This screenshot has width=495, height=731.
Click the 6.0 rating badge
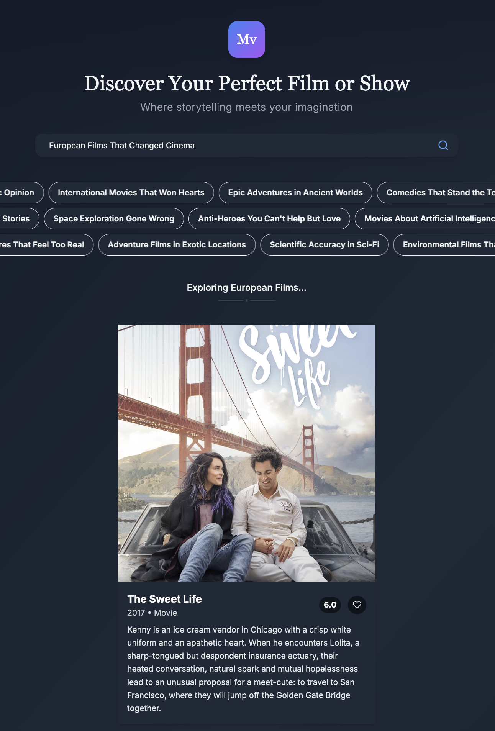(x=330, y=605)
